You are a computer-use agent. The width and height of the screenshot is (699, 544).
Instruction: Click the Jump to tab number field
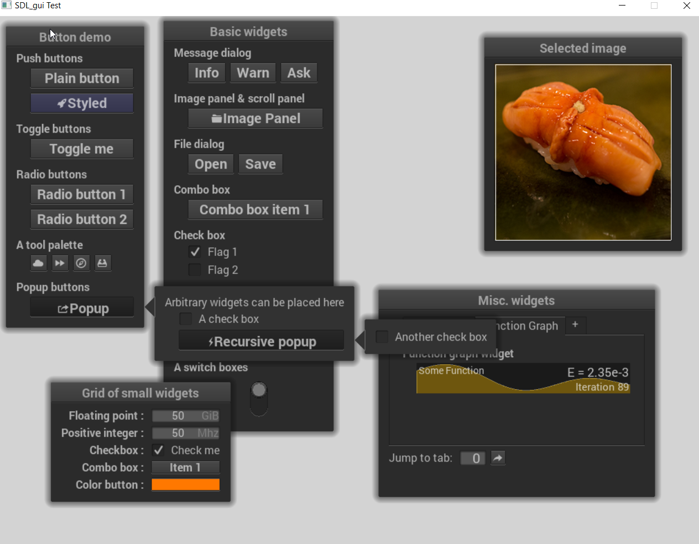473,458
